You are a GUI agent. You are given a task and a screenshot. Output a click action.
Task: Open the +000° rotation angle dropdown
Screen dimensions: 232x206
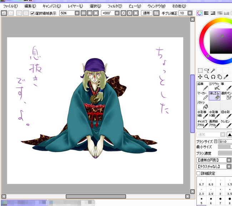[117, 13]
